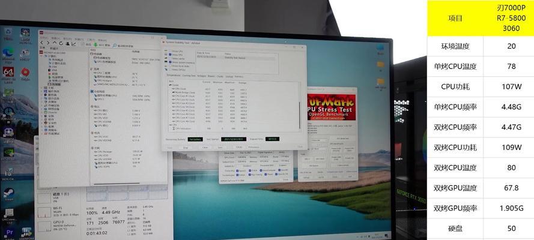Switch to the Clocks tab

pyautogui.click(x=220, y=76)
